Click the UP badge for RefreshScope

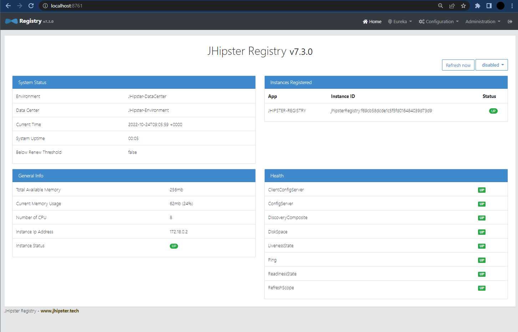(x=482, y=288)
